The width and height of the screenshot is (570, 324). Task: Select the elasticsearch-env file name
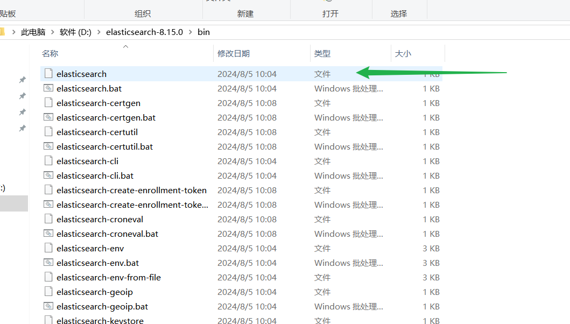pos(90,248)
